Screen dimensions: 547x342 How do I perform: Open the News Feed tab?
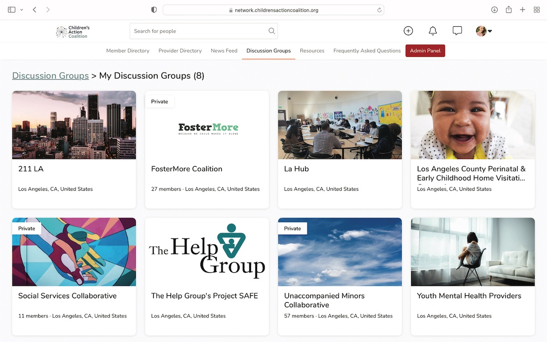pyautogui.click(x=224, y=51)
